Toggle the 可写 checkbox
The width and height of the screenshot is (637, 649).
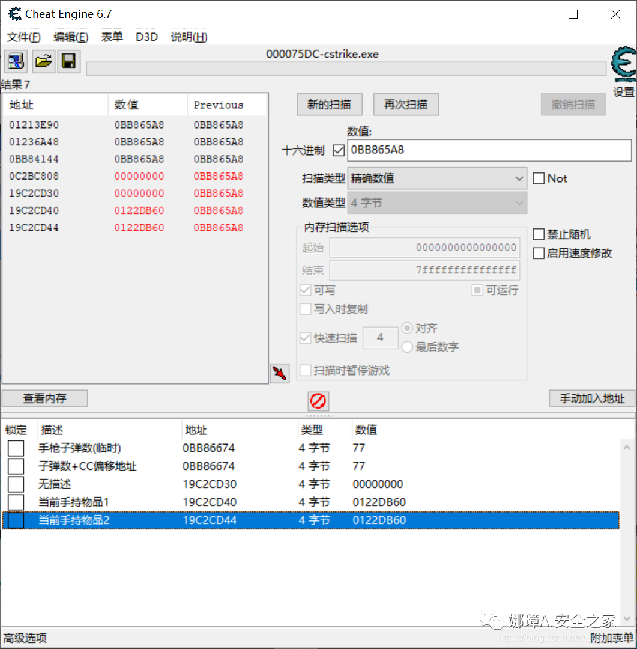(305, 290)
